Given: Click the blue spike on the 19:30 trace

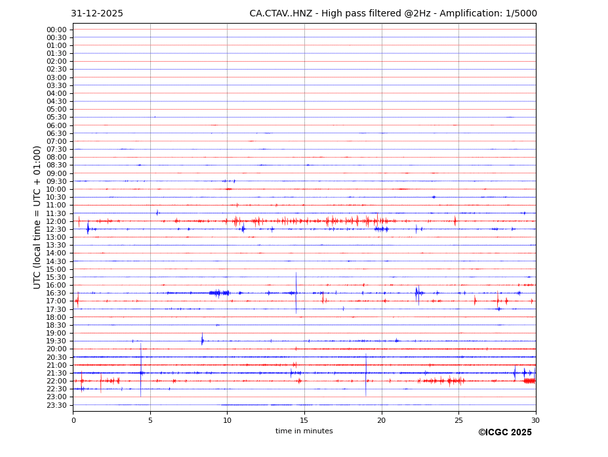Looking at the screenshot, I should pos(202,339).
